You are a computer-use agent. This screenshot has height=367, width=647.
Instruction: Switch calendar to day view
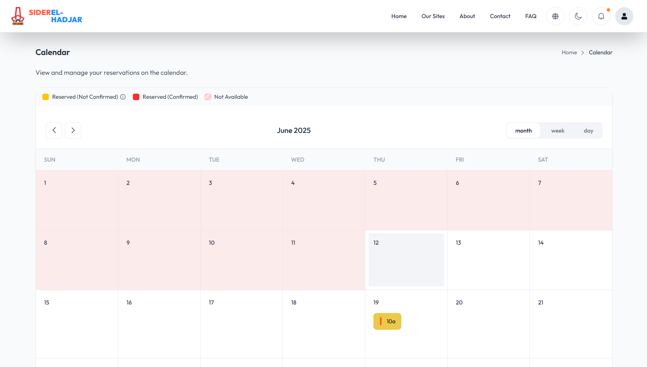pyautogui.click(x=588, y=130)
